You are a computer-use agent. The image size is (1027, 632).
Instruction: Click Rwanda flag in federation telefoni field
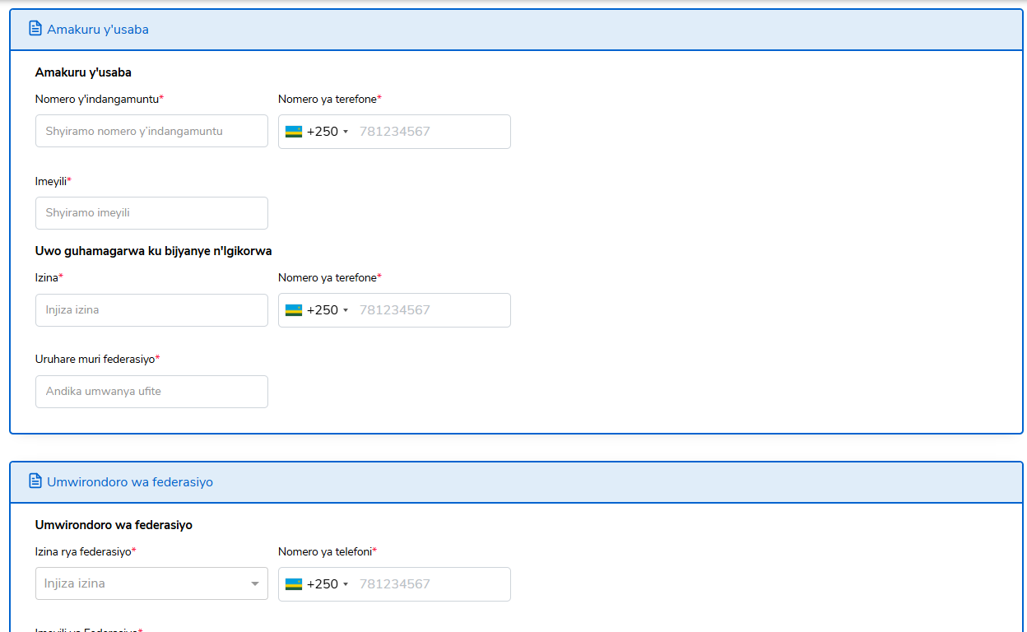click(x=294, y=584)
